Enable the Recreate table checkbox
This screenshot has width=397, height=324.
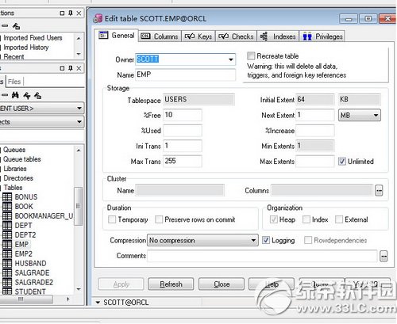(x=251, y=55)
